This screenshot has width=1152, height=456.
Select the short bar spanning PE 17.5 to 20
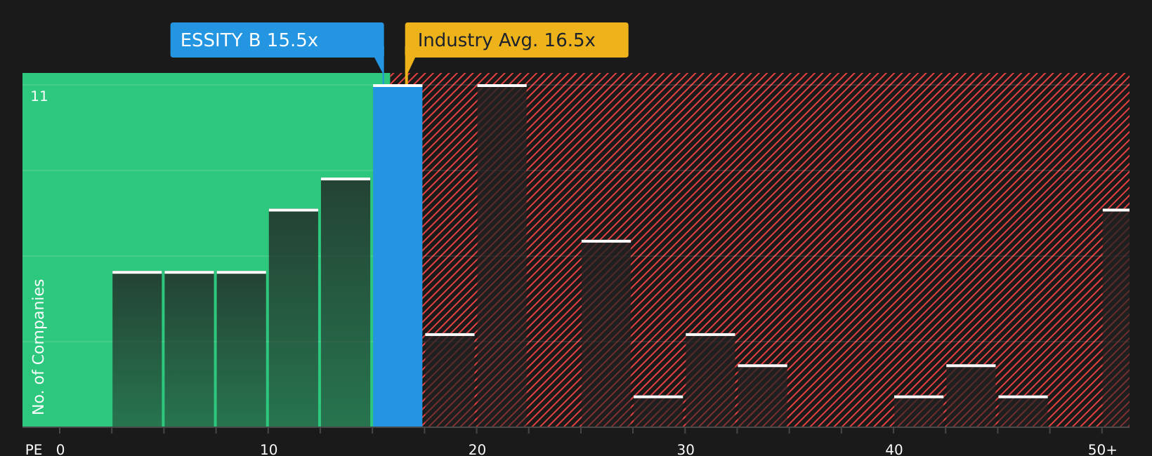click(x=450, y=380)
